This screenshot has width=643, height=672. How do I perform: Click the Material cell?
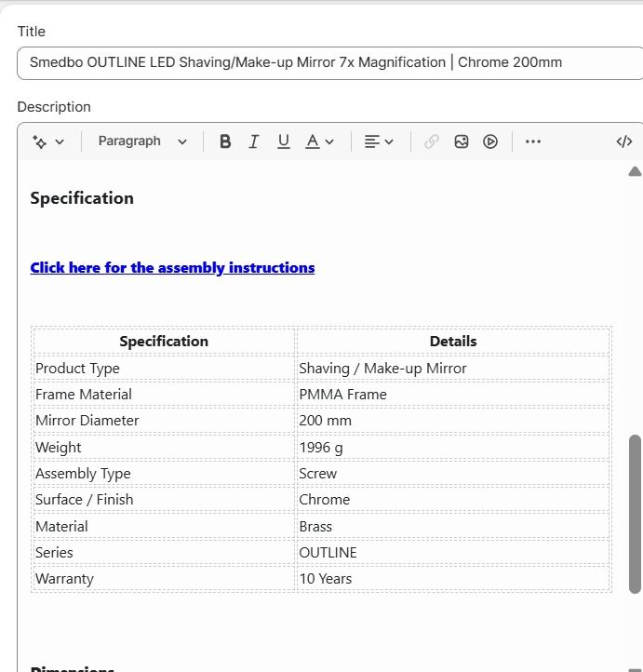coord(164,526)
